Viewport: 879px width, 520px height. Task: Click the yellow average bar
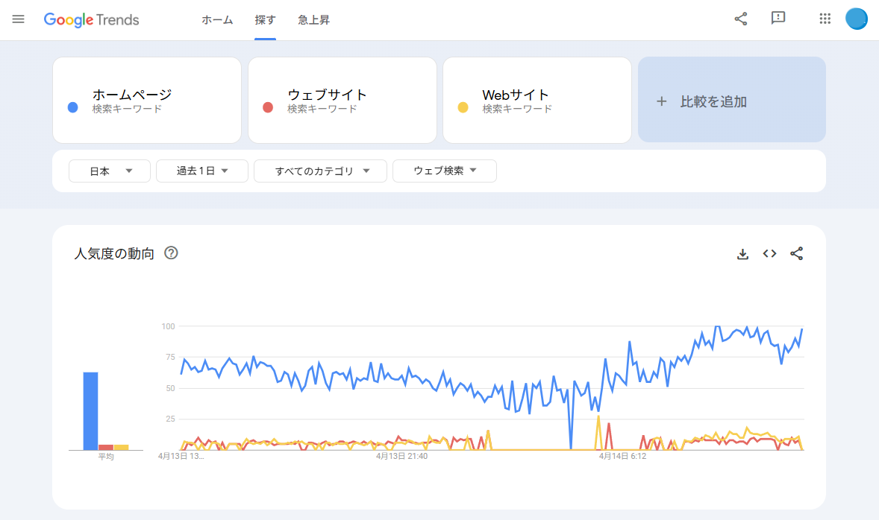coord(121,447)
